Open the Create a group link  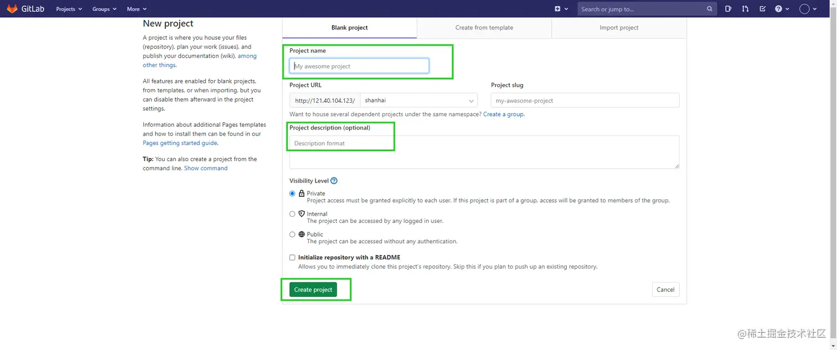click(503, 114)
